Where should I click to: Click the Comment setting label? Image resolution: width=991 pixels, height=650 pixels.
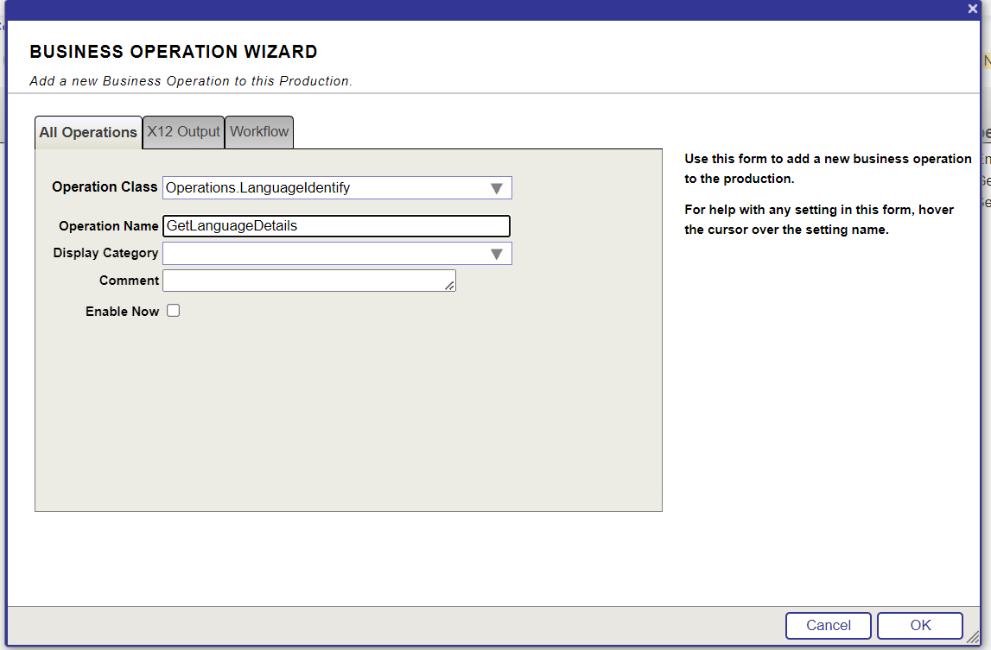click(x=129, y=281)
